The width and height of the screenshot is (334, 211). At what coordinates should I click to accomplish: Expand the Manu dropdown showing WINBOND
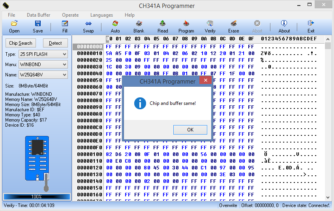[x=43, y=65]
